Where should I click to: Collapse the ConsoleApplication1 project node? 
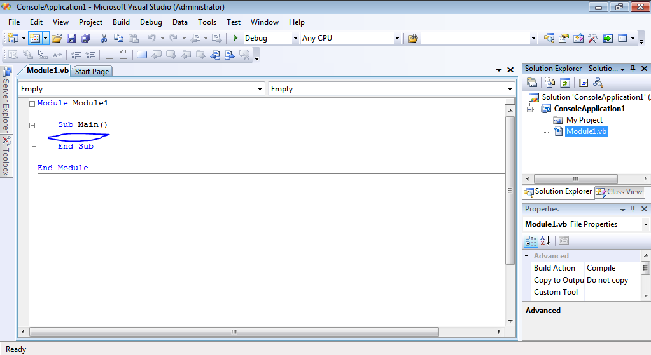tap(529, 109)
